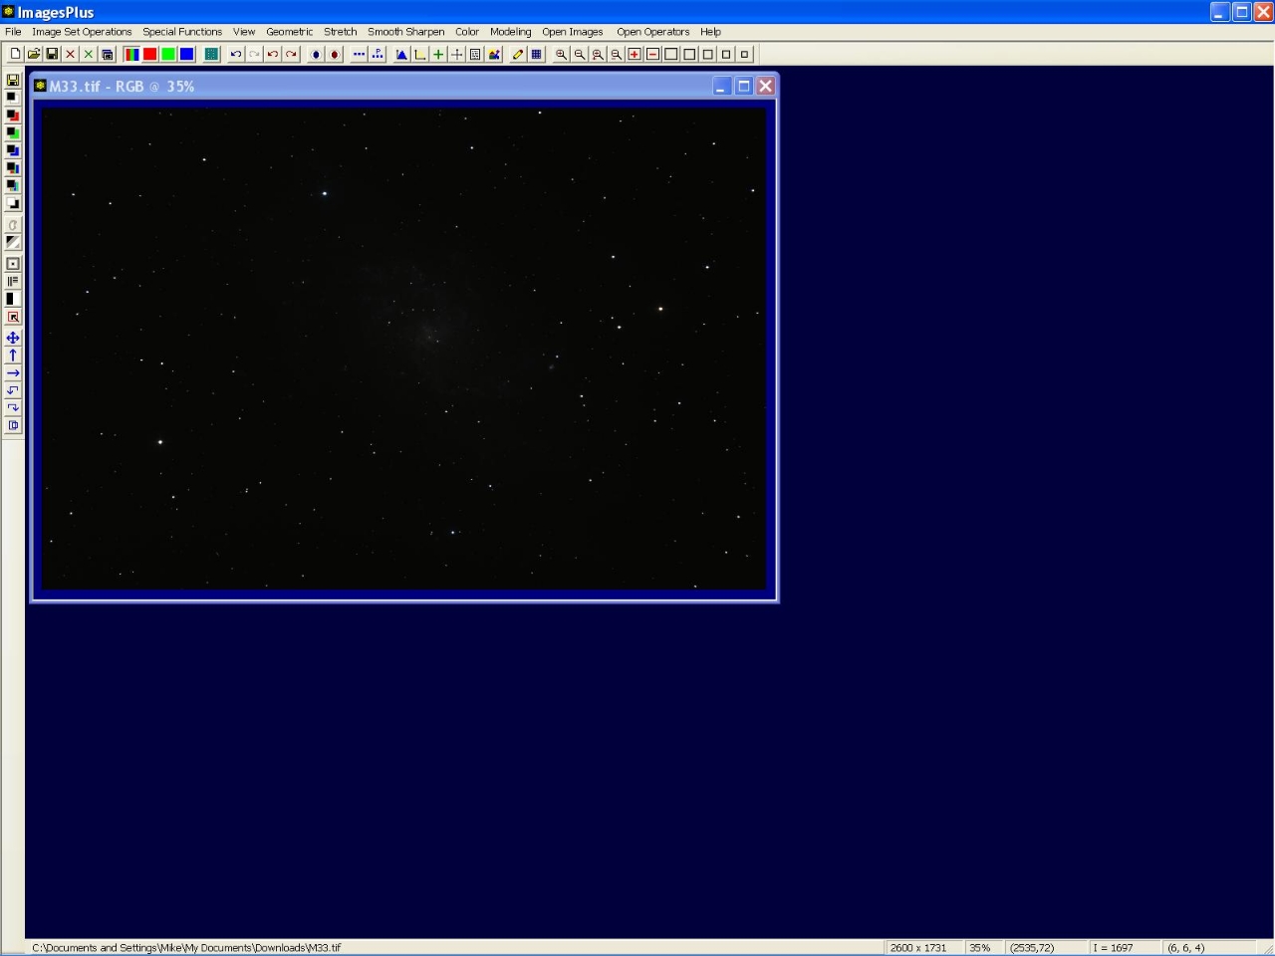Click the half black half white side icon
1275x956 pixels.
tap(13, 299)
